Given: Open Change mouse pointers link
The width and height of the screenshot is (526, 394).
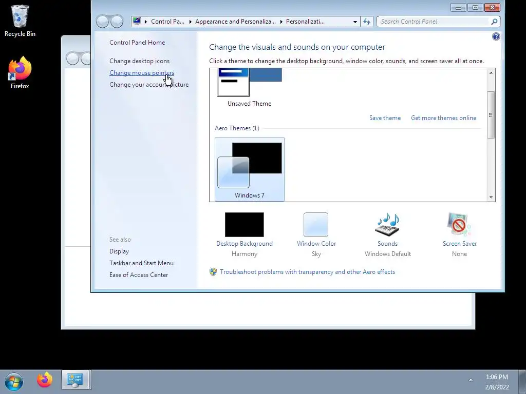Looking at the screenshot, I should pyautogui.click(x=142, y=73).
